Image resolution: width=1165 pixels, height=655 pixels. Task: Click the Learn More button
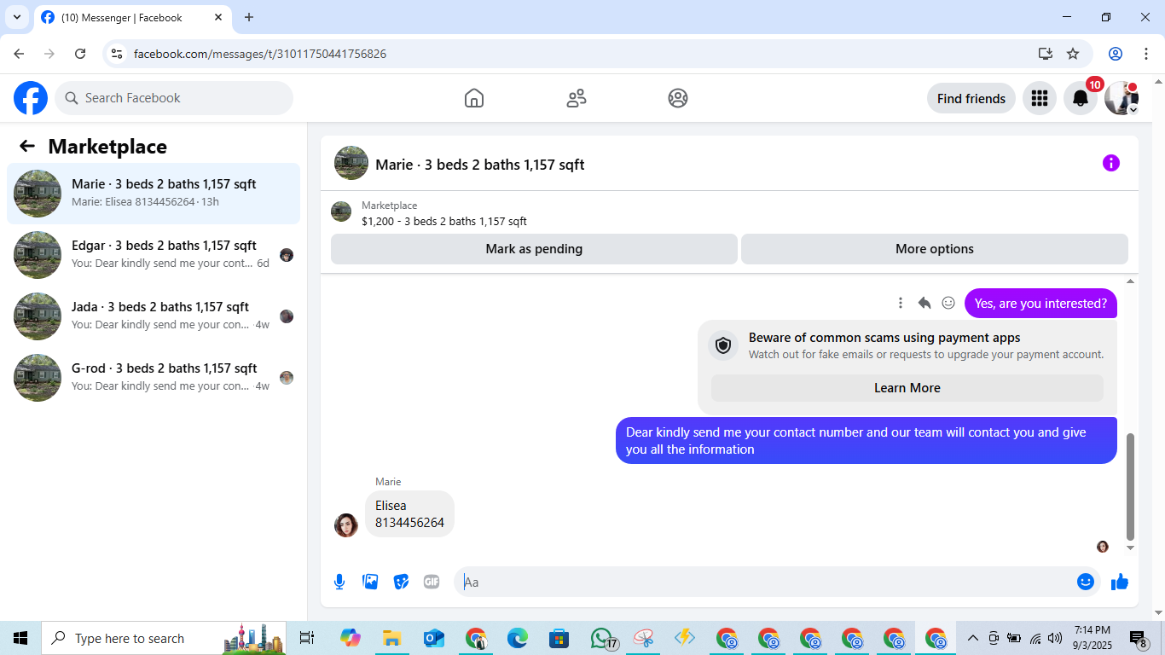(907, 388)
